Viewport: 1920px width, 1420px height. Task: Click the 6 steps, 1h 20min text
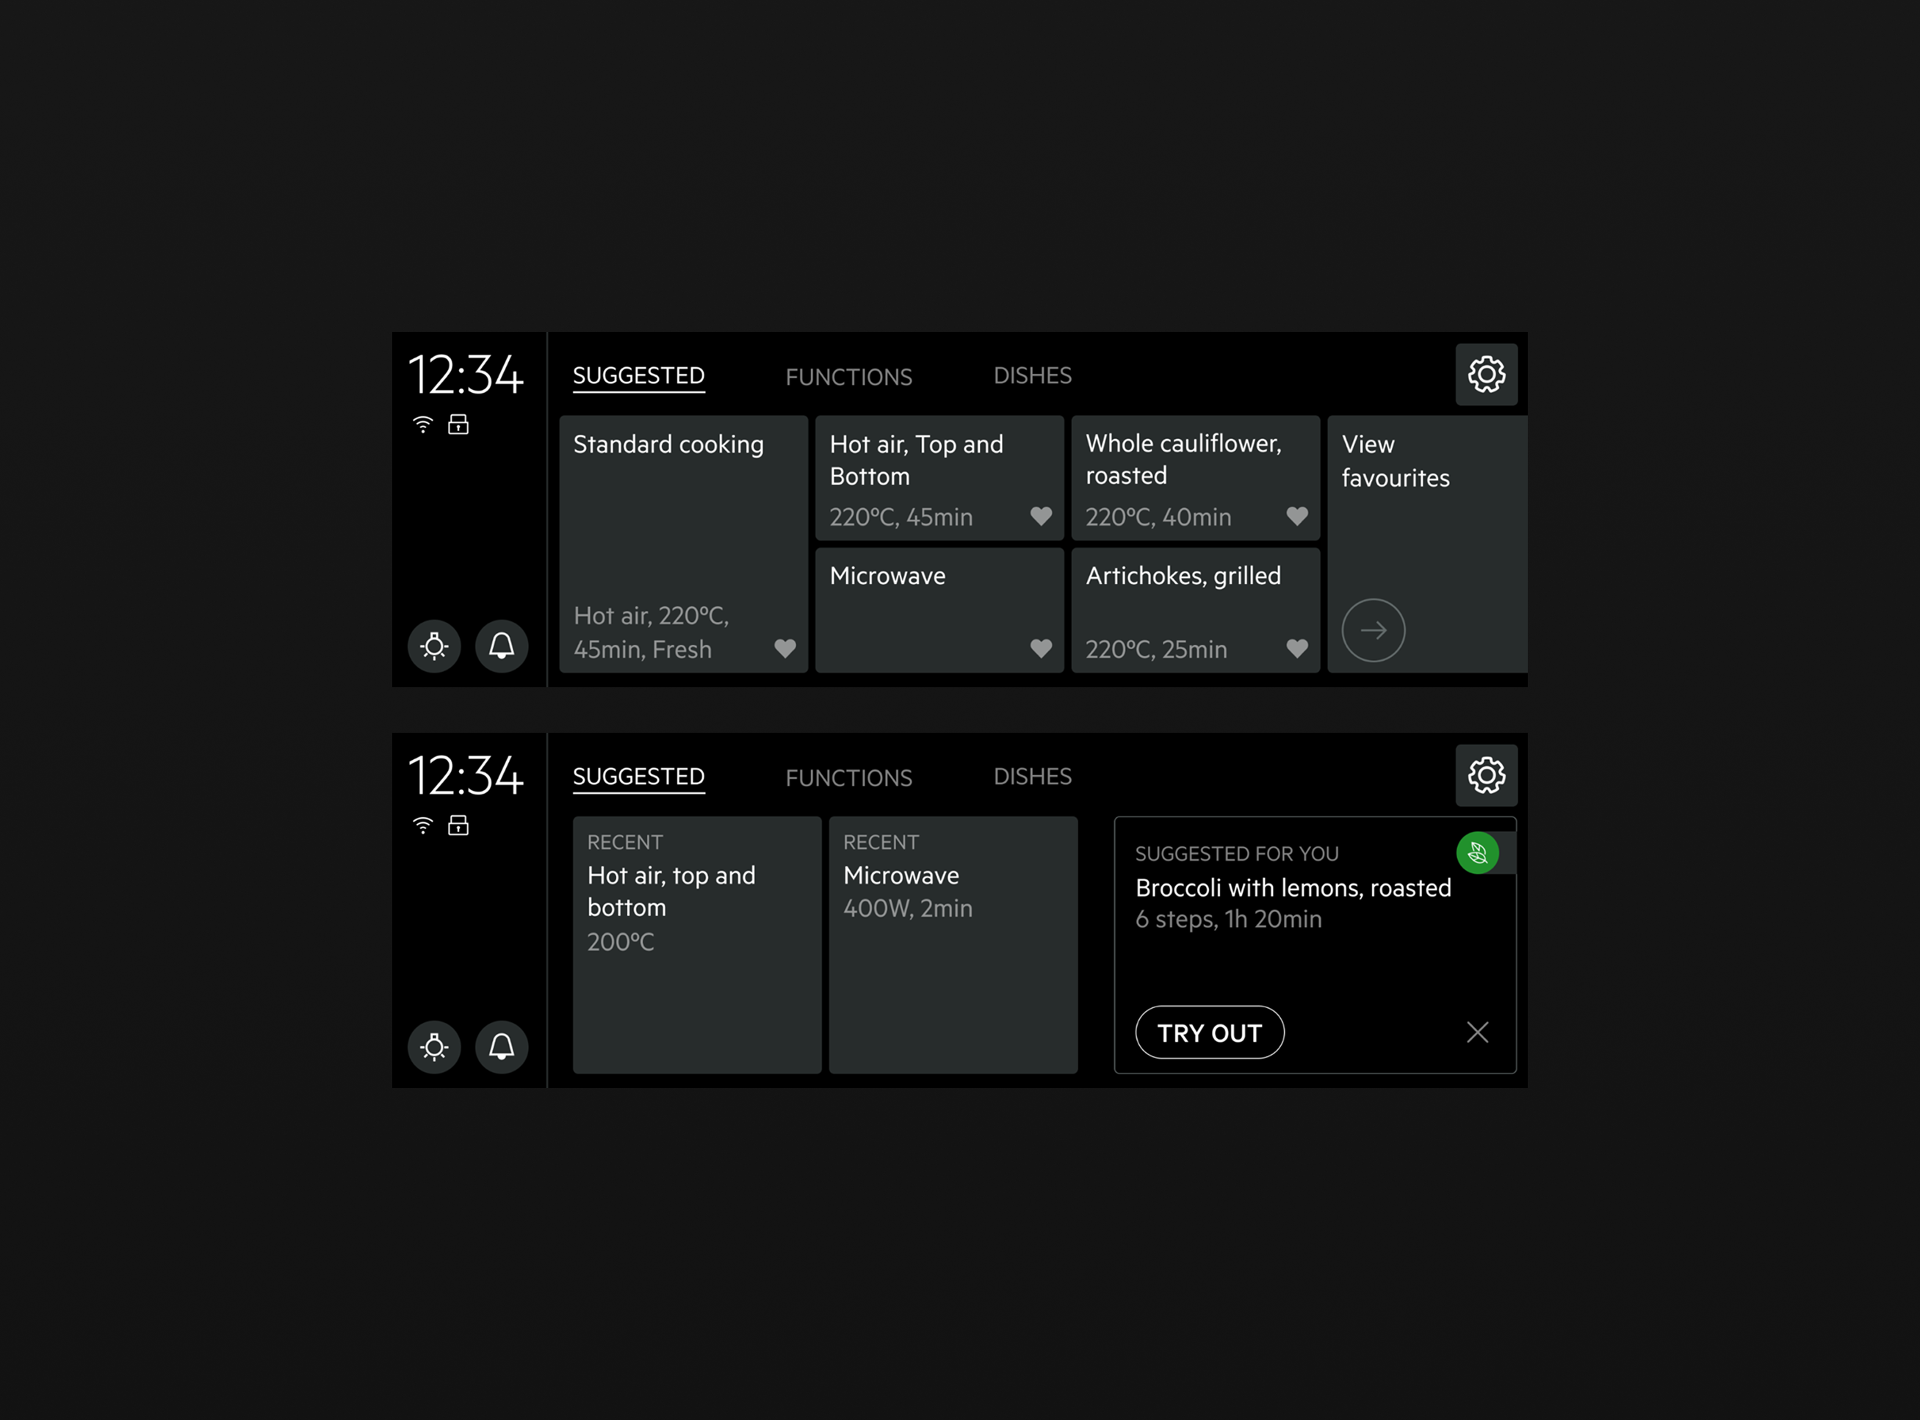1229,919
